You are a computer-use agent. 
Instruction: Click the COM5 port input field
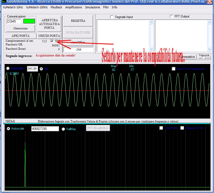tap(14, 21)
